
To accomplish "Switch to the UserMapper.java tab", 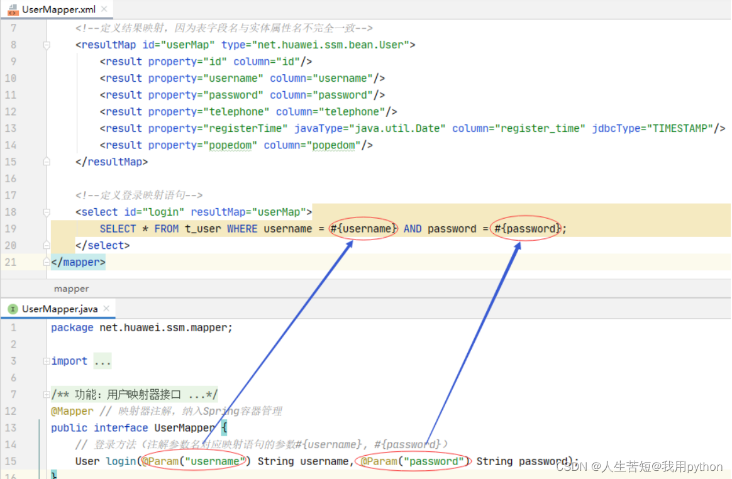I will point(60,309).
